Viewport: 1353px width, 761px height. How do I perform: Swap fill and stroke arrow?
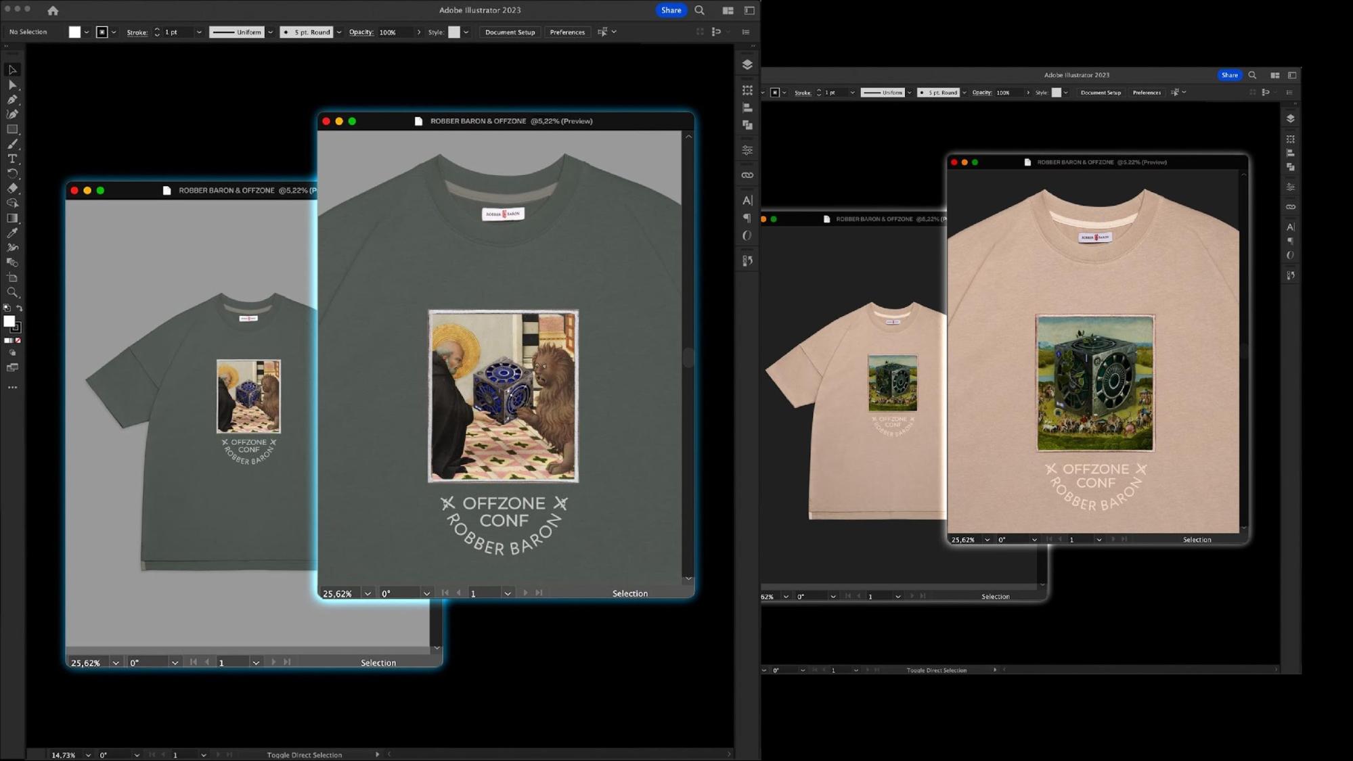tap(19, 308)
